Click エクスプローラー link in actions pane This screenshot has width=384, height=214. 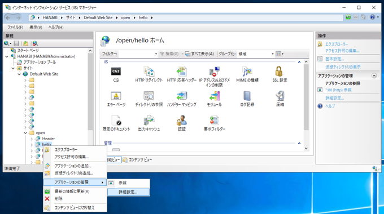pyautogui.click(x=337, y=44)
